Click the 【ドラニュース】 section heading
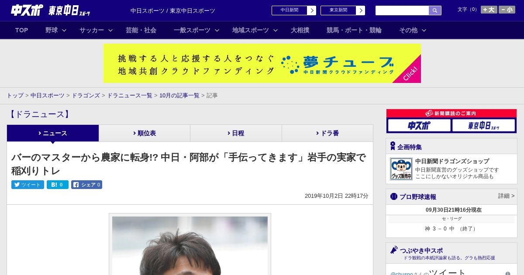 (x=39, y=114)
